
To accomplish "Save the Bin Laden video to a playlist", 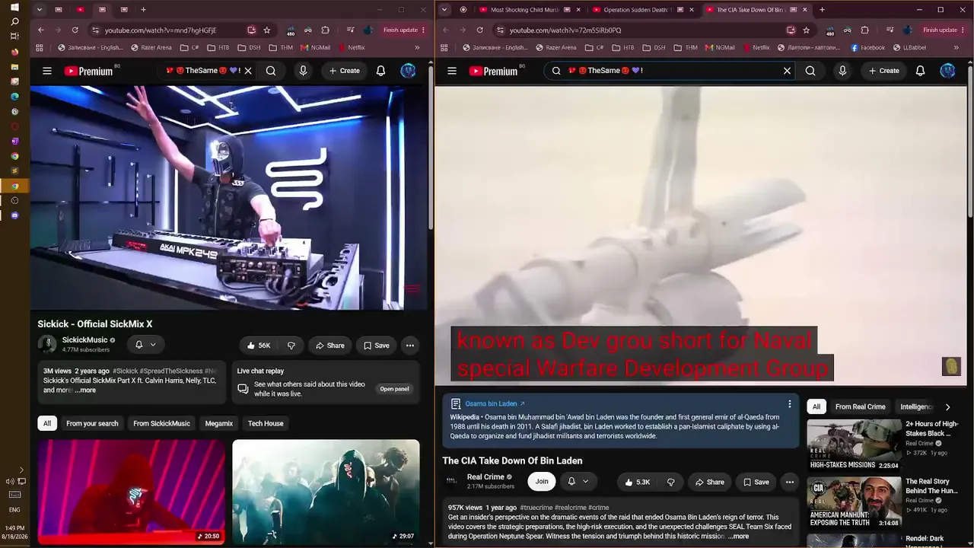I will [756, 482].
